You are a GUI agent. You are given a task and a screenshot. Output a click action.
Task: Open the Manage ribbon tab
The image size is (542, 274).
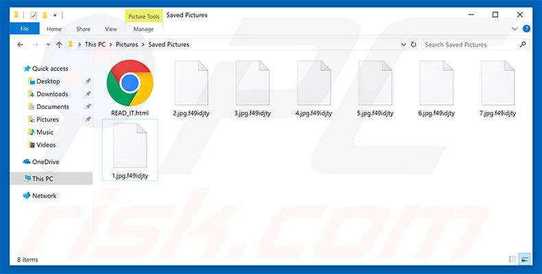pyautogui.click(x=143, y=29)
